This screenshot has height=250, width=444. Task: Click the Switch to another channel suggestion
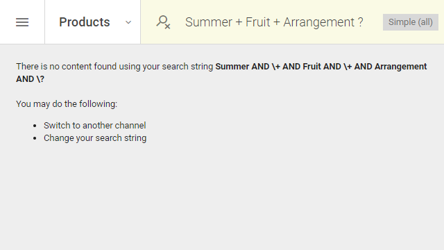coord(94,125)
